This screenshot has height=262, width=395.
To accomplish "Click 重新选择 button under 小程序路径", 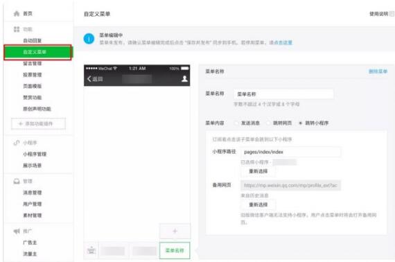I will point(258,171).
